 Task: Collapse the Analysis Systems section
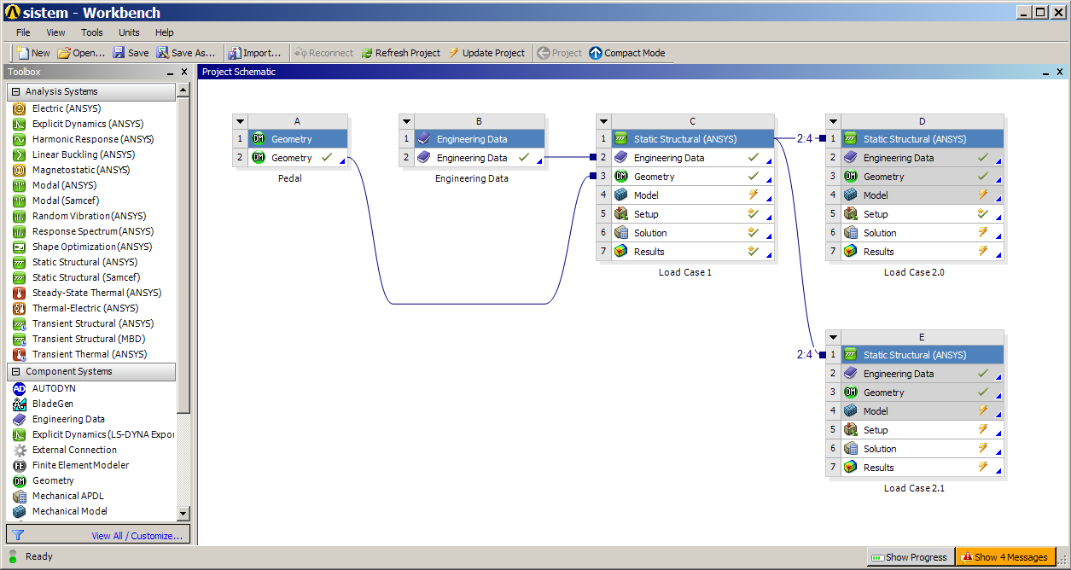point(15,91)
